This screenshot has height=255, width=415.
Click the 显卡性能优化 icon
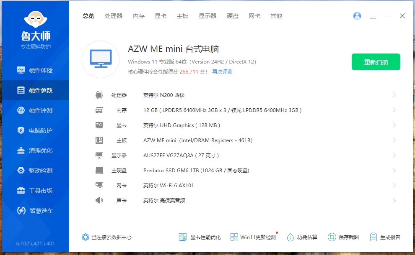pos(183,237)
